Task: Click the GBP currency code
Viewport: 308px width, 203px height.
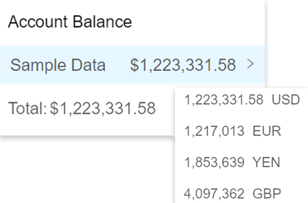Action: tap(266, 193)
